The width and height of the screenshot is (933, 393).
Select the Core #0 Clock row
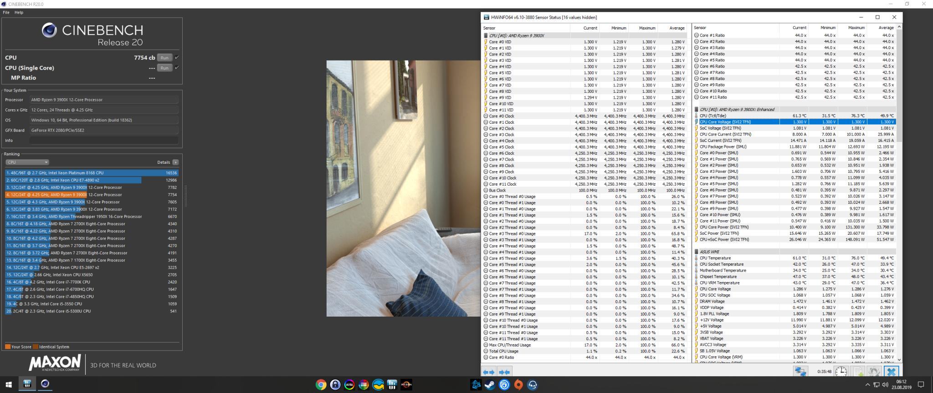[x=584, y=116]
